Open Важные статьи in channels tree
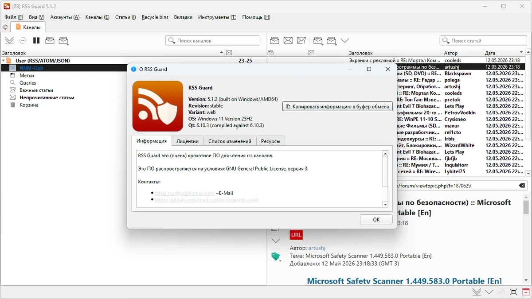 36,90
